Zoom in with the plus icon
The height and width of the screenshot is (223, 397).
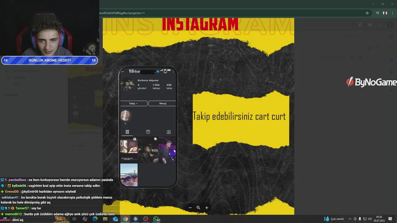(x=207, y=208)
